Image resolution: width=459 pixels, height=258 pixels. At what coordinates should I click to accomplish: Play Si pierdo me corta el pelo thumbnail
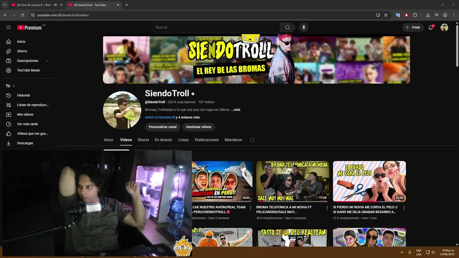pos(369,181)
